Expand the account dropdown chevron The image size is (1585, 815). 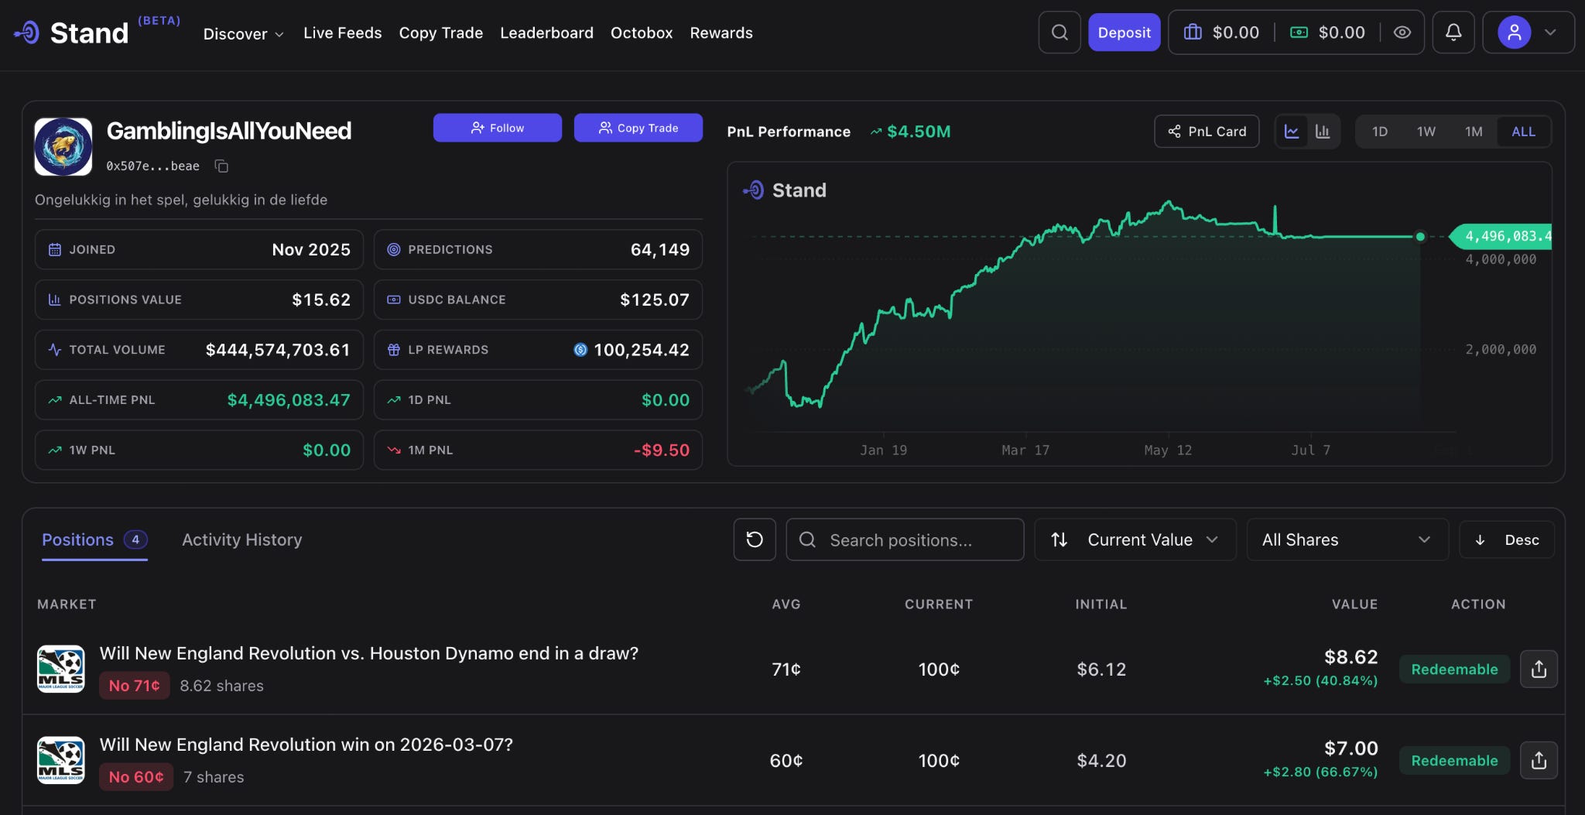tap(1550, 33)
